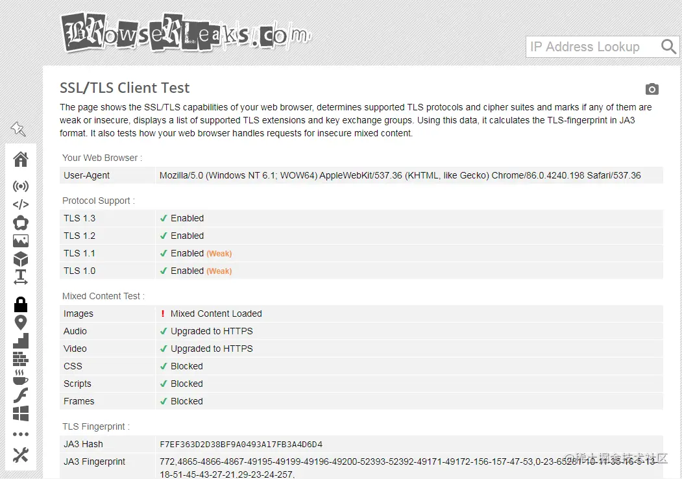The image size is (682, 479).
Task: Click the TLS 1.0 label
Action: (x=79, y=271)
